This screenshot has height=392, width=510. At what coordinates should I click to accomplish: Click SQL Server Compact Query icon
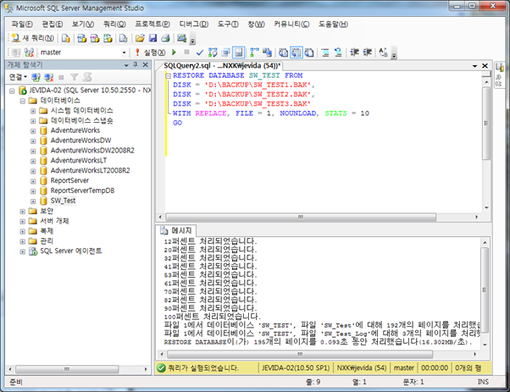pos(123,38)
